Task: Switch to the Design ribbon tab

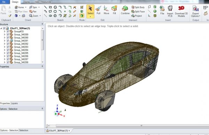Action: click(x=15, y=2)
